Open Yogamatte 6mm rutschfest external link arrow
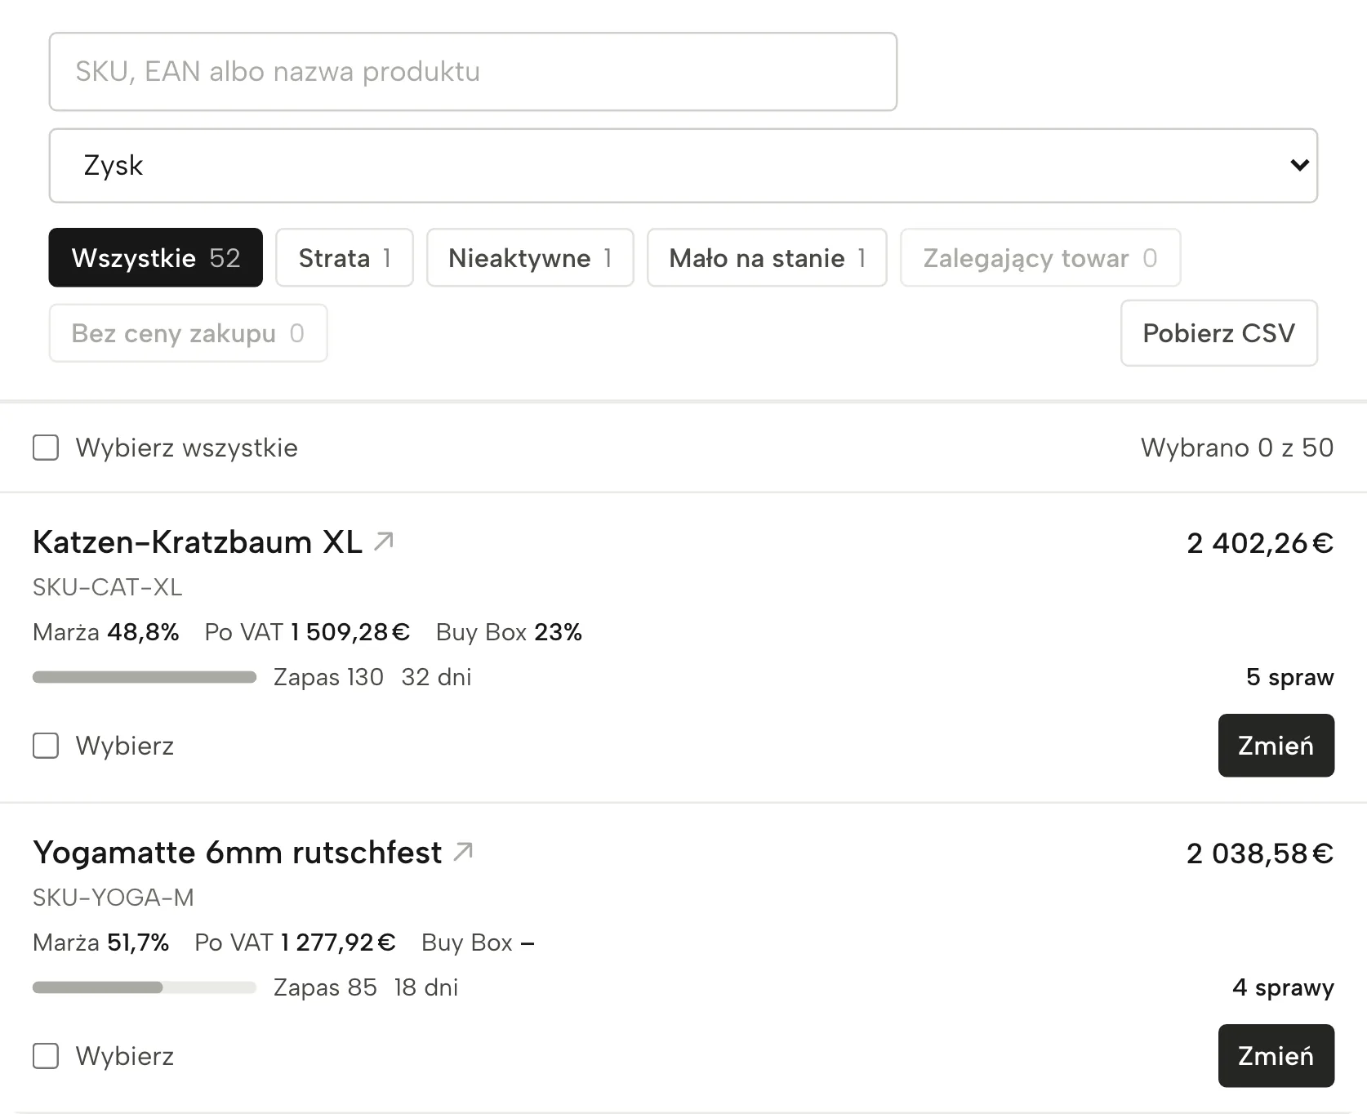The image size is (1367, 1114). (x=464, y=851)
